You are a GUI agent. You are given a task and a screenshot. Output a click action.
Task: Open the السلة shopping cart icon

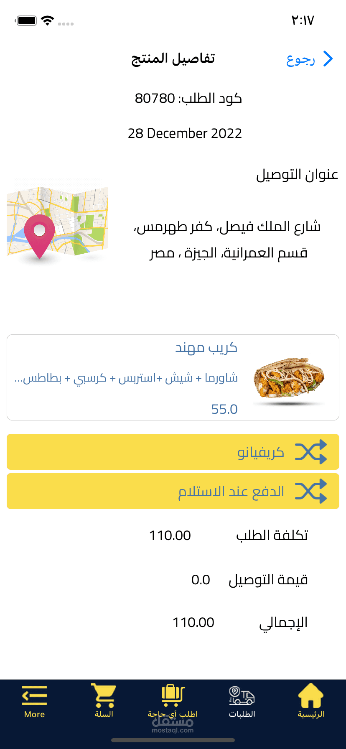point(103,695)
